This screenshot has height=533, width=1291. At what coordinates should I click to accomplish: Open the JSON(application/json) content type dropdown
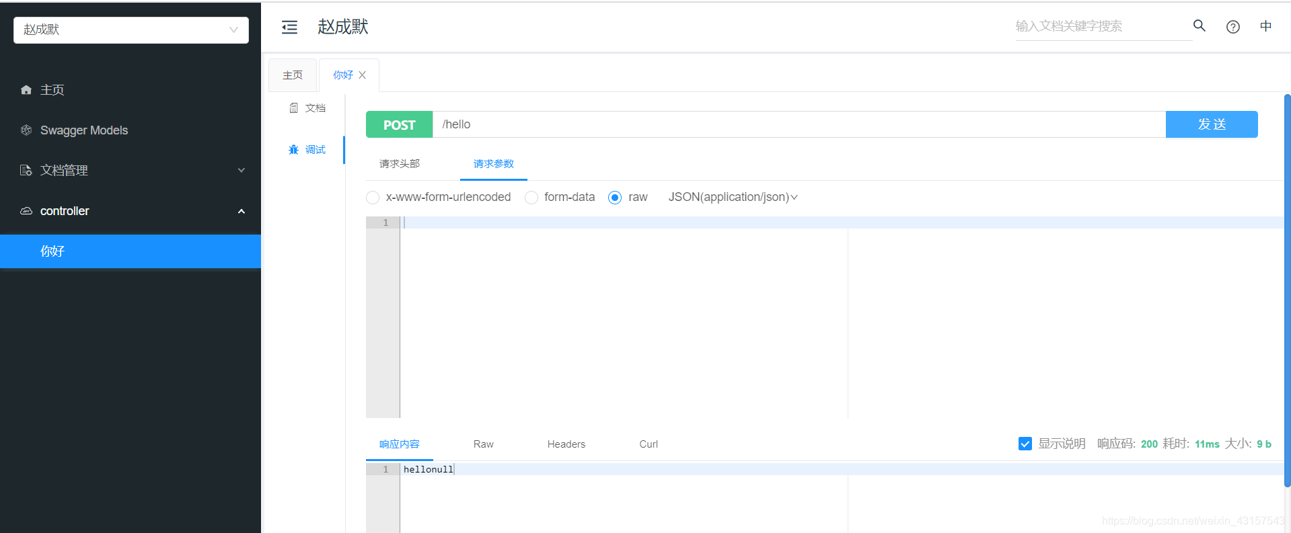tap(733, 197)
